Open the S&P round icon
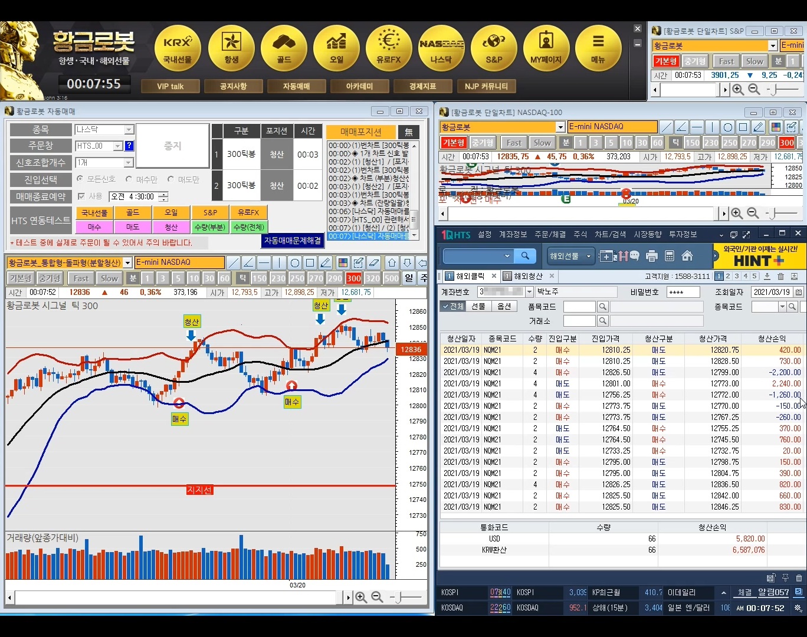 [494, 49]
